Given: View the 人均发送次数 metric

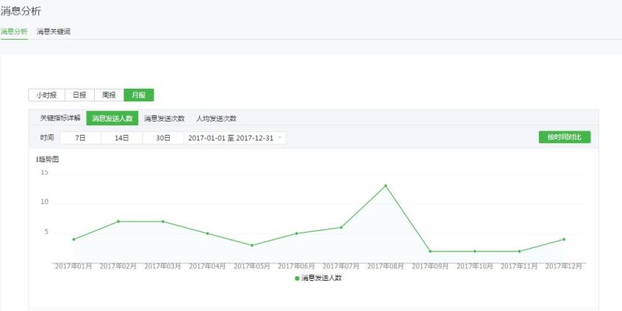Looking at the screenshot, I should (x=216, y=118).
